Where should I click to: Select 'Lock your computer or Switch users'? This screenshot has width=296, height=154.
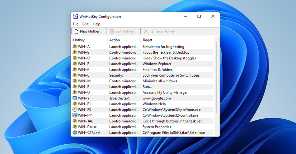click(x=171, y=75)
